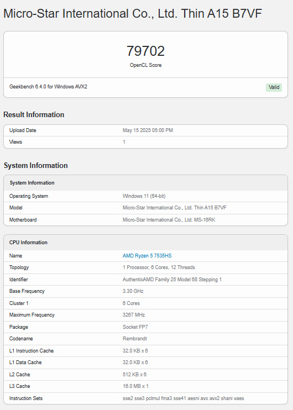Select the Motherboard MS-16RK value

tap(169, 220)
